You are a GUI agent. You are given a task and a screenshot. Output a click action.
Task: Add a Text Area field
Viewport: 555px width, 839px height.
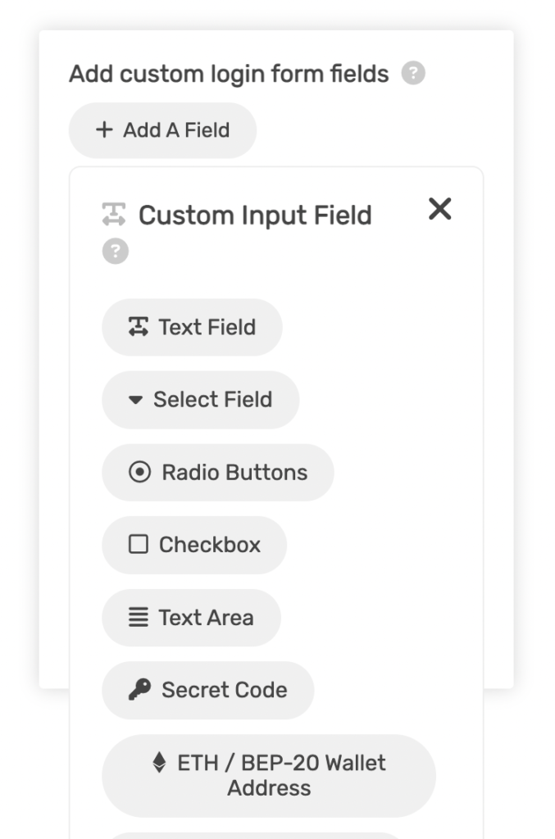point(191,618)
